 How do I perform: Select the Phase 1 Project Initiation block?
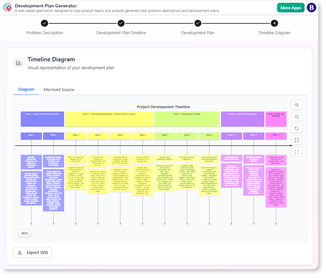coord(42,119)
